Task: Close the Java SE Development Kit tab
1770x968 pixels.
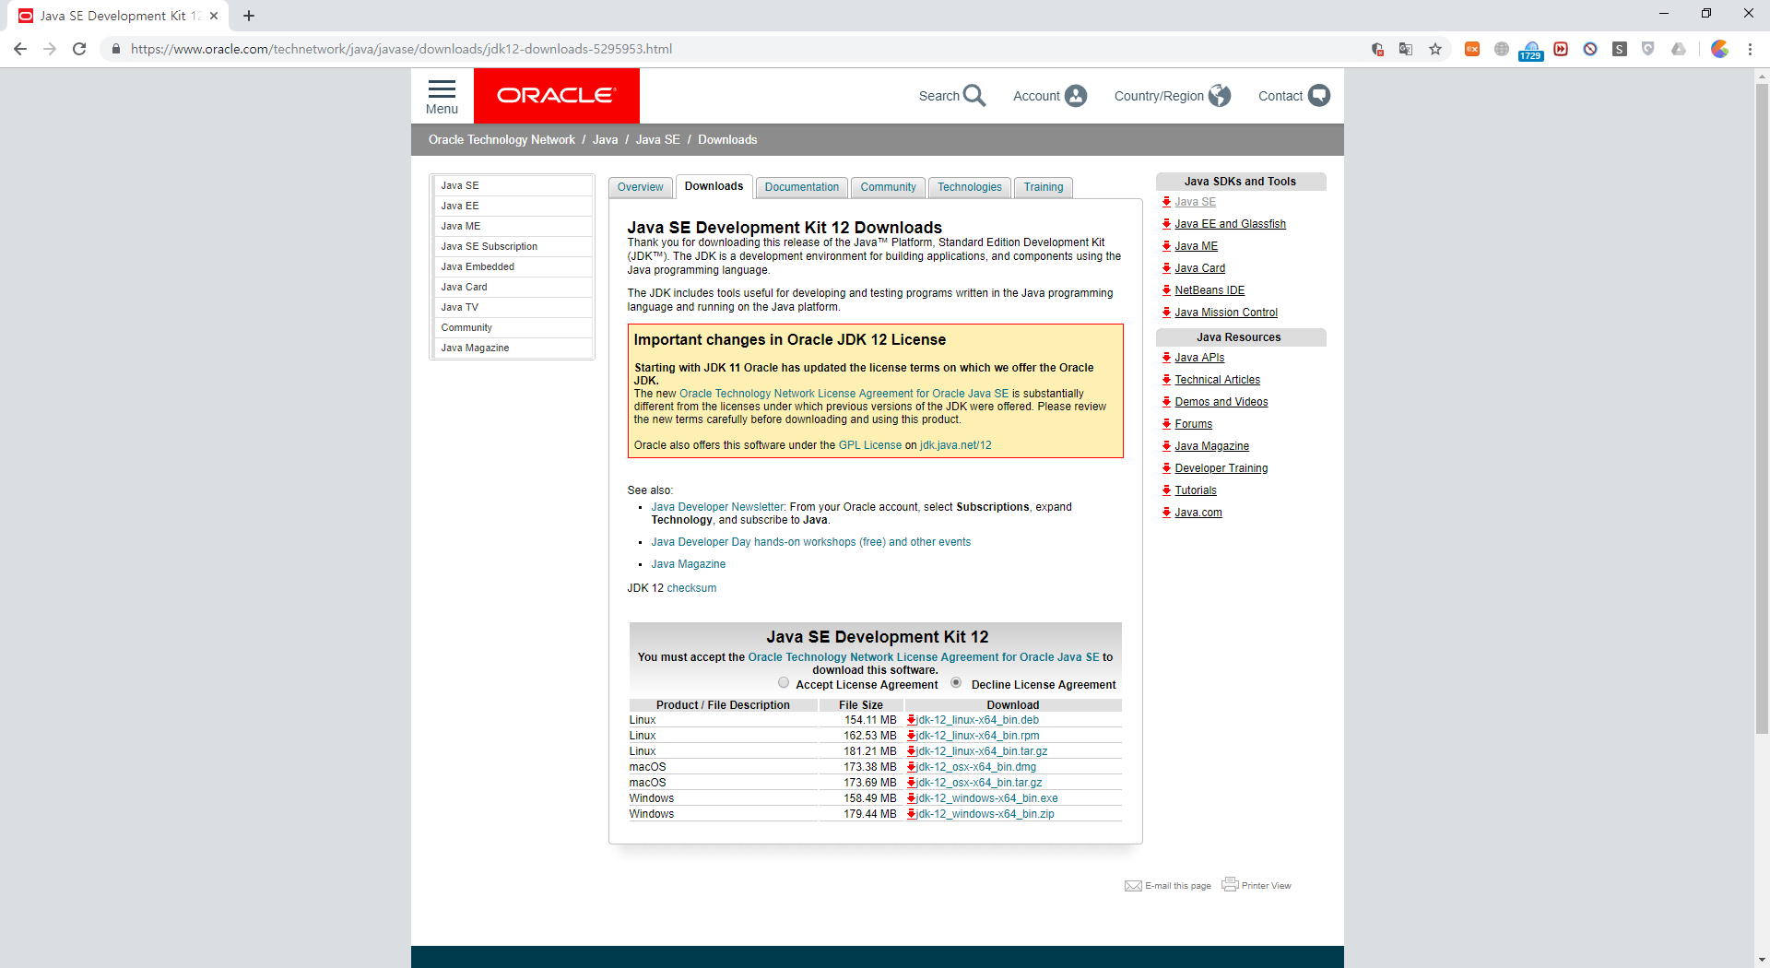Action: [214, 16]
